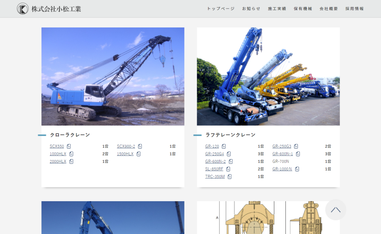Image resolution: width=381 pixels, height=234 pixels.
Task: Click the PDF icon next to SL-850RF
Action: pos(228,169)
